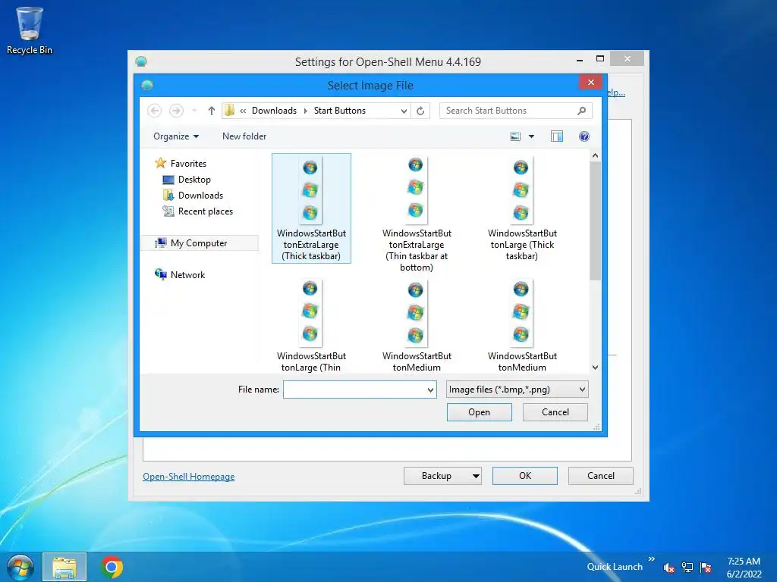
Task: Close the Select Image File dialog
Action: coord(590,82)
